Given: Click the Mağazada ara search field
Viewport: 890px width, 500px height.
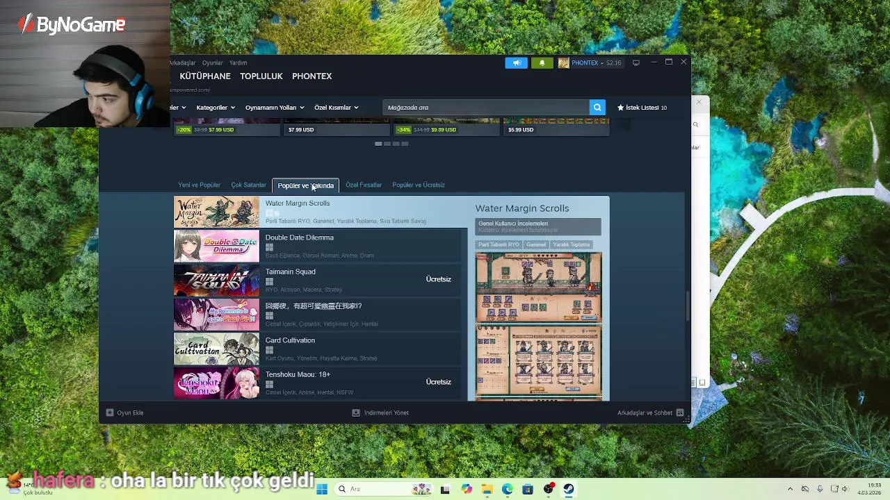Looking at the screenshot, I should [x=485, y=107].
